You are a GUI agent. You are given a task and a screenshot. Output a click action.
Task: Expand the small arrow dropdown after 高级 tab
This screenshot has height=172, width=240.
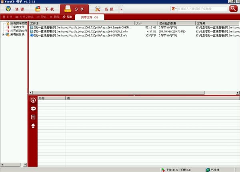pyautogui.click(x=121, y=9)
